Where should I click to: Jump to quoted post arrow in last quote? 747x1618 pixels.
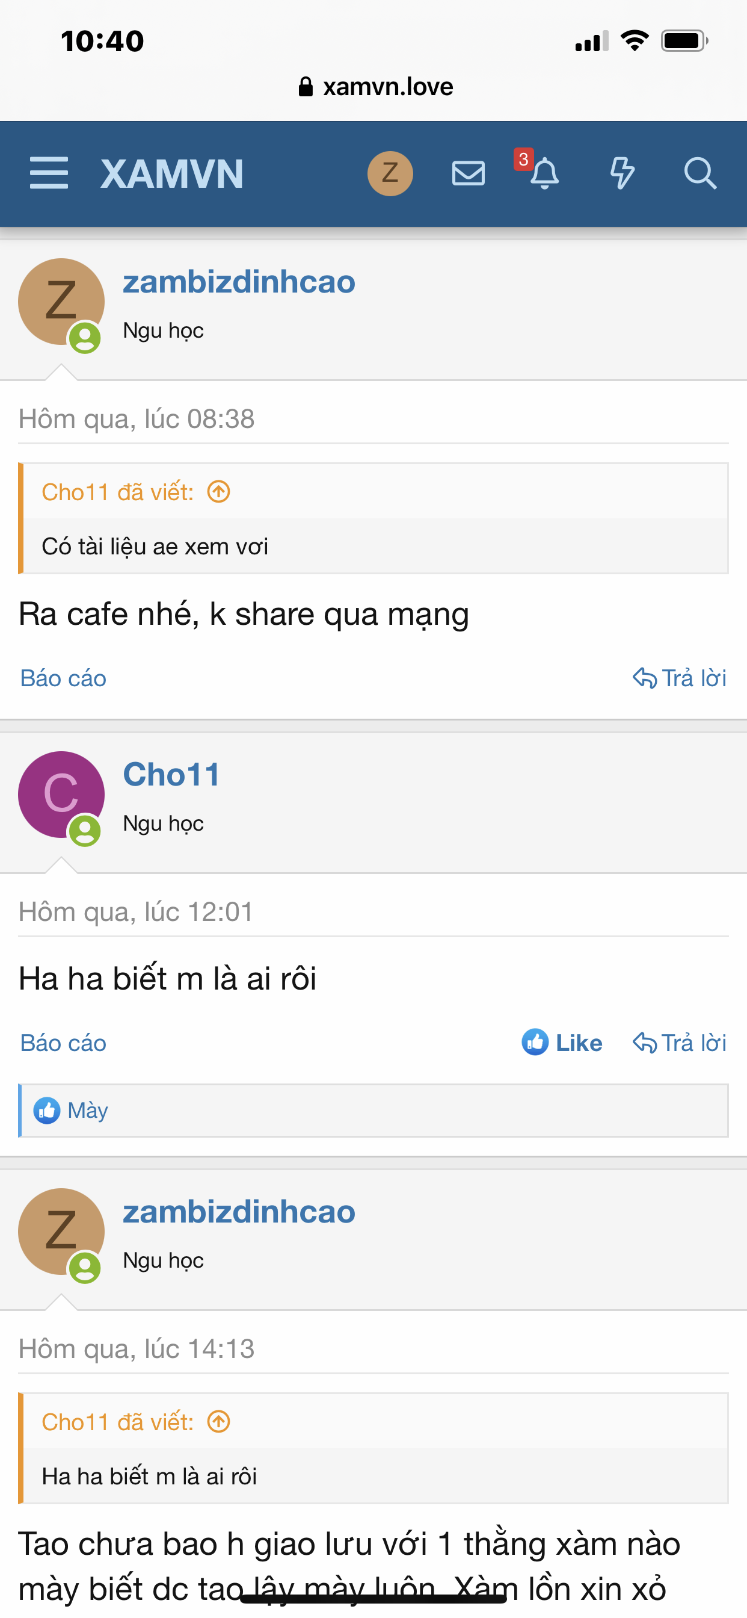pos(219,1421)
